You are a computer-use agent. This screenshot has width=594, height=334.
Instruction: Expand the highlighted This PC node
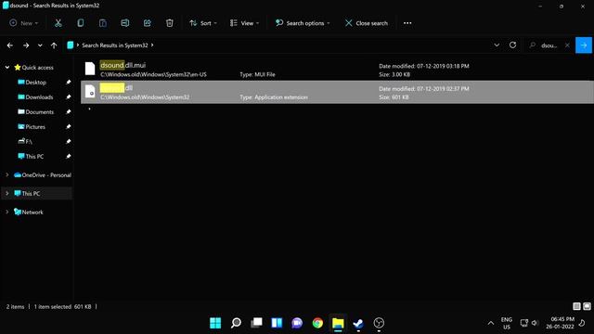click(x=7, y=194)
